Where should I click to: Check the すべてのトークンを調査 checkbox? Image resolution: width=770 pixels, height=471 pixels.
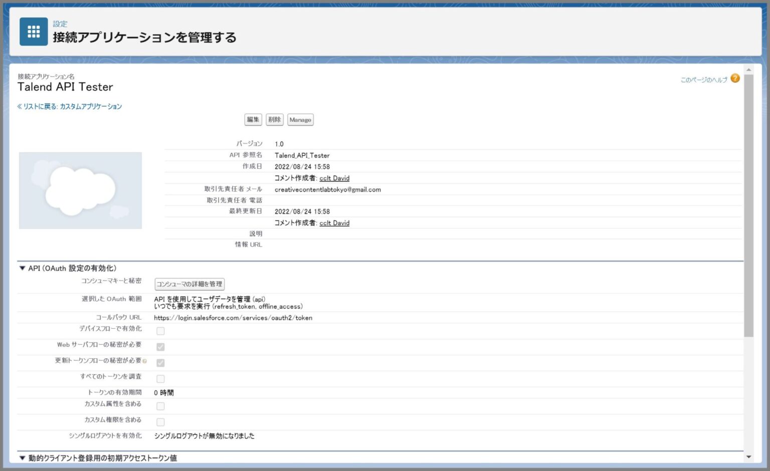click(x=160, y=378)
